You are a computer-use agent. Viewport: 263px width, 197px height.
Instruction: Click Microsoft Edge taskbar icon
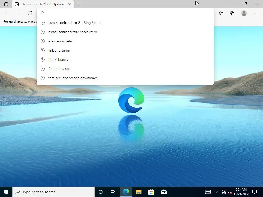(x=126, y=192)
